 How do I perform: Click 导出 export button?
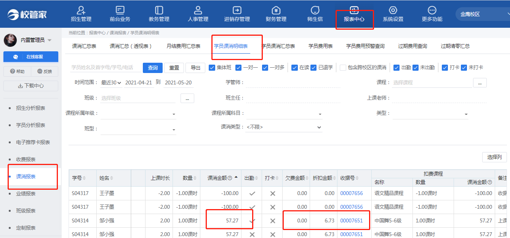click(x=195, y=68)
